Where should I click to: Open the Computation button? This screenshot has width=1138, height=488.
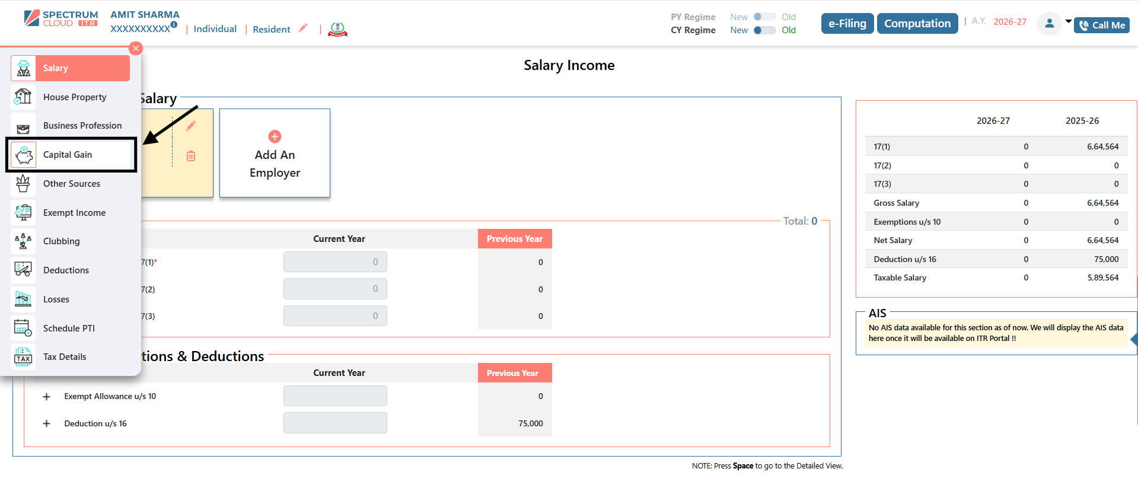(917, 24)
